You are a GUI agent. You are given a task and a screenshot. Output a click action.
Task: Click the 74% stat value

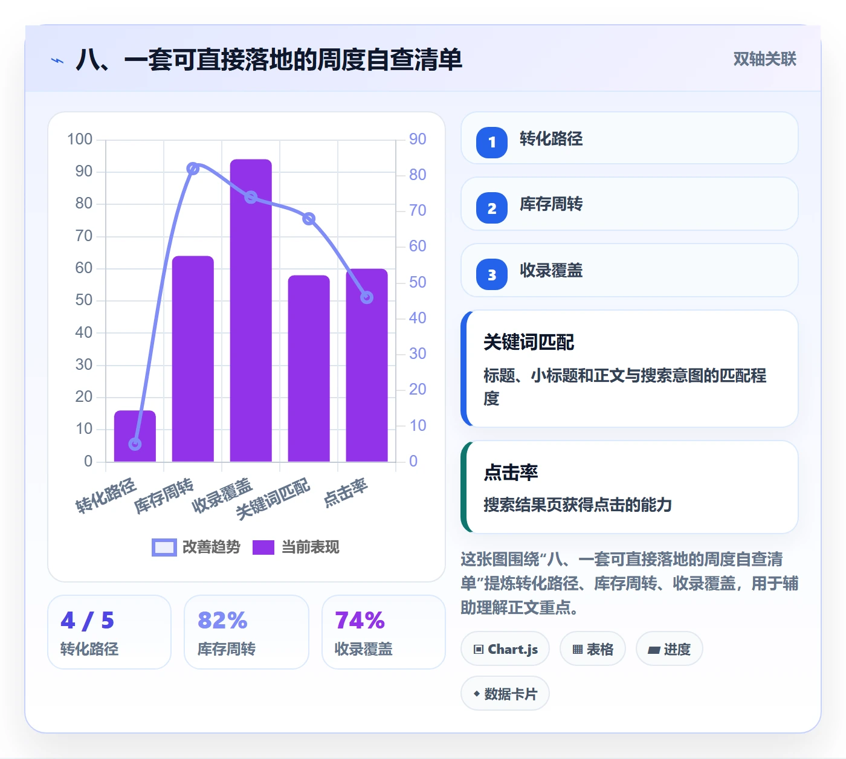click(360, 621)
